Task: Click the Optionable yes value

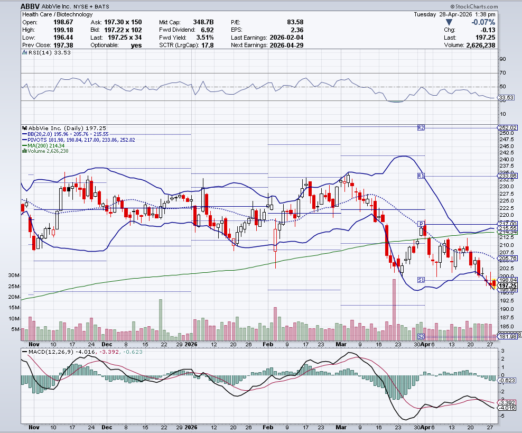Action: click(136, 45)
